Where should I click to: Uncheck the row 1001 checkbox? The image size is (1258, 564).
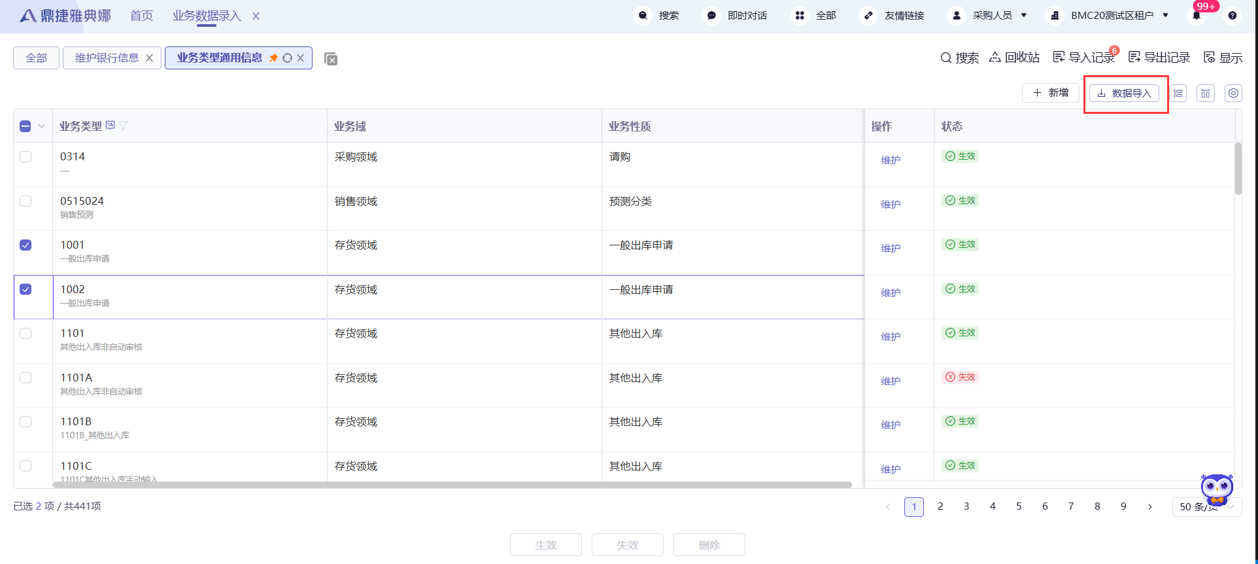point(25,245)
